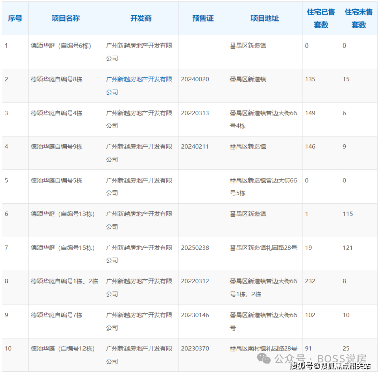Click presale permit number 20240211
This screenshot has width=379, height=374.
point(195,147)
